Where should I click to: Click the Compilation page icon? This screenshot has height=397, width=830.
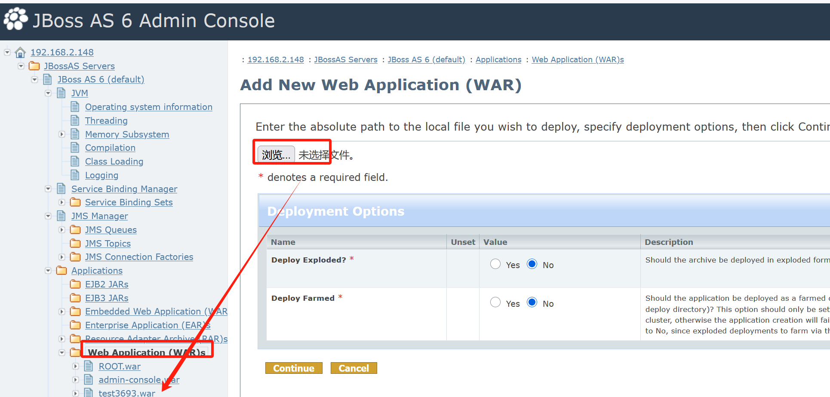pos(75,147)
